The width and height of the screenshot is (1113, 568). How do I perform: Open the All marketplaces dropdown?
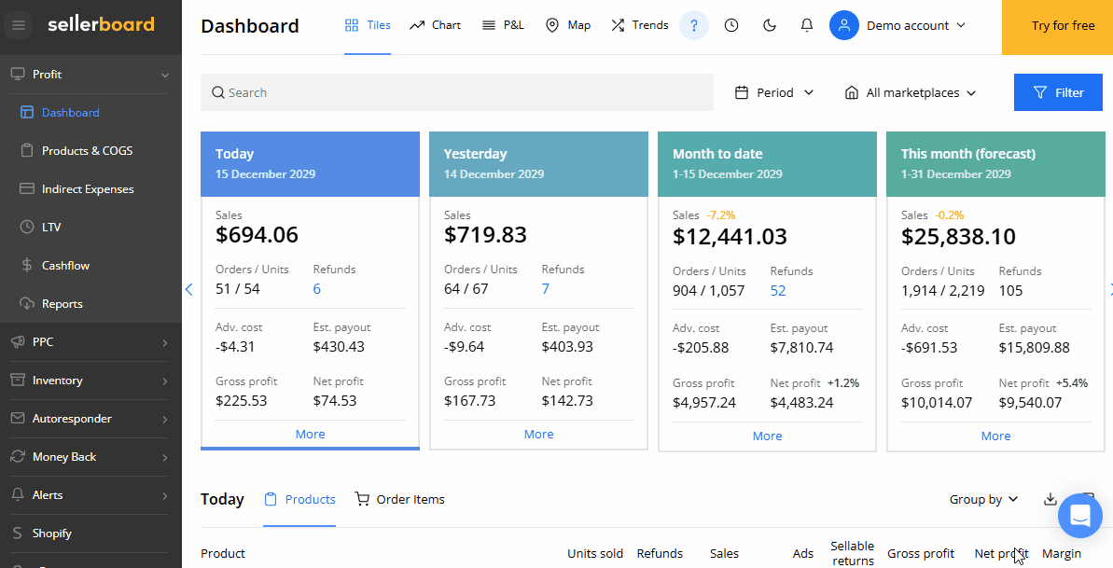tap(911, 93)
